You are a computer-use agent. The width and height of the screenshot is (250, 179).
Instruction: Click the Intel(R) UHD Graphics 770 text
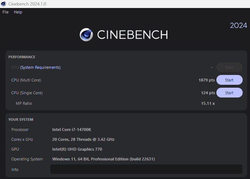(77, 149)
